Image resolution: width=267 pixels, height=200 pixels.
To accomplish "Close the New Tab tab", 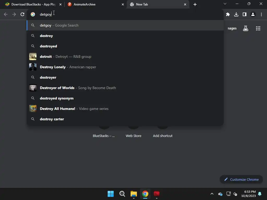I will point(185,4).
